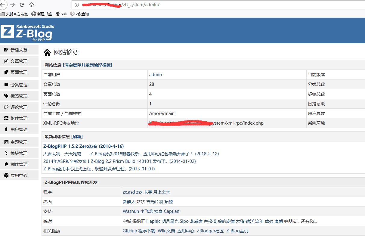Focus the address bar URL field
The height and width of the screenshot is (236, 365).
click(x=218, y=5)
